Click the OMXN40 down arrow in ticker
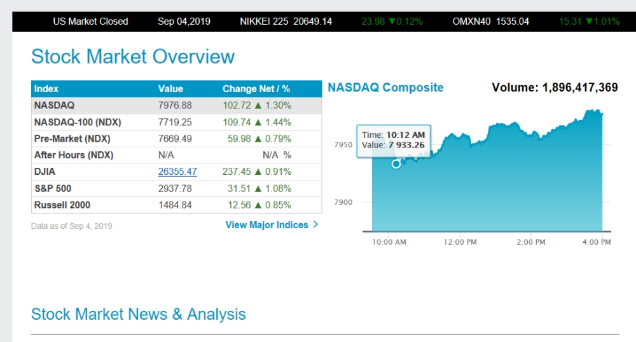 [x=589, y=22]
